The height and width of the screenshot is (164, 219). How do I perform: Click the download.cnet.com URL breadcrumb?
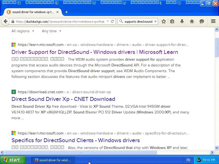pos(64,92)
